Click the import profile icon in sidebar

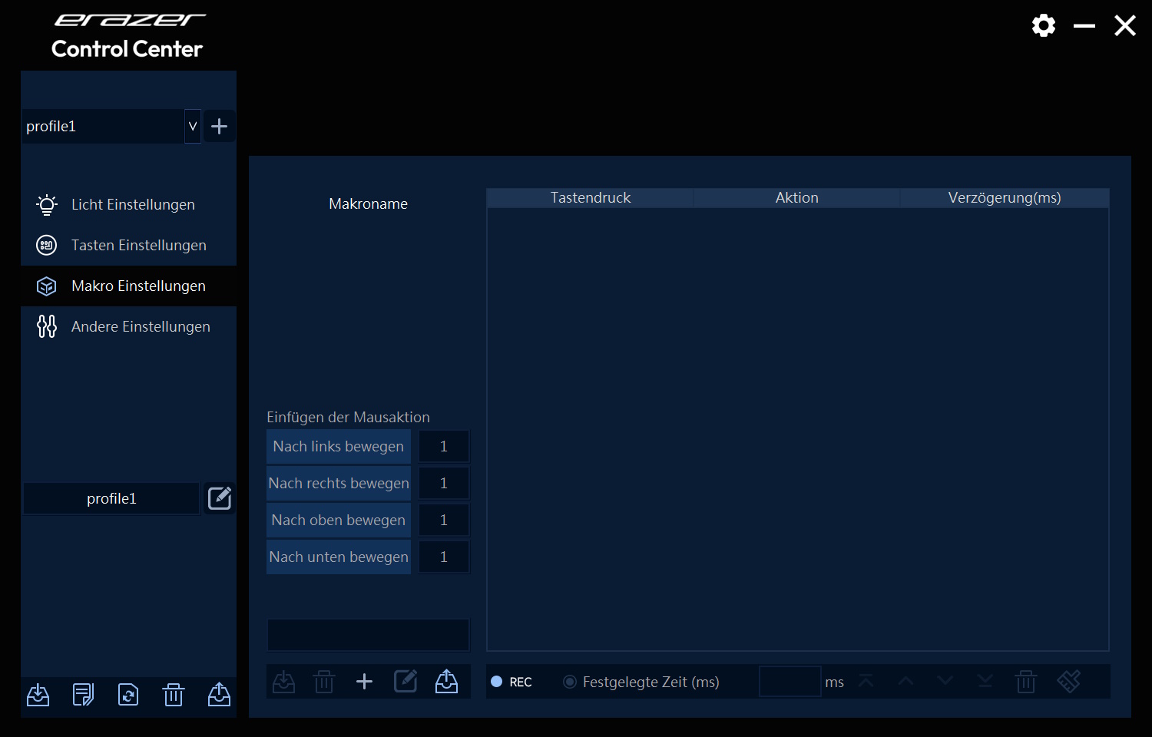[x=38, y=695]
